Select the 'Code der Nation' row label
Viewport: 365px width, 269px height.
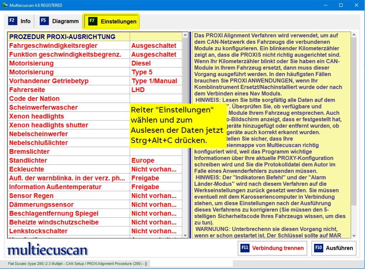35,99
